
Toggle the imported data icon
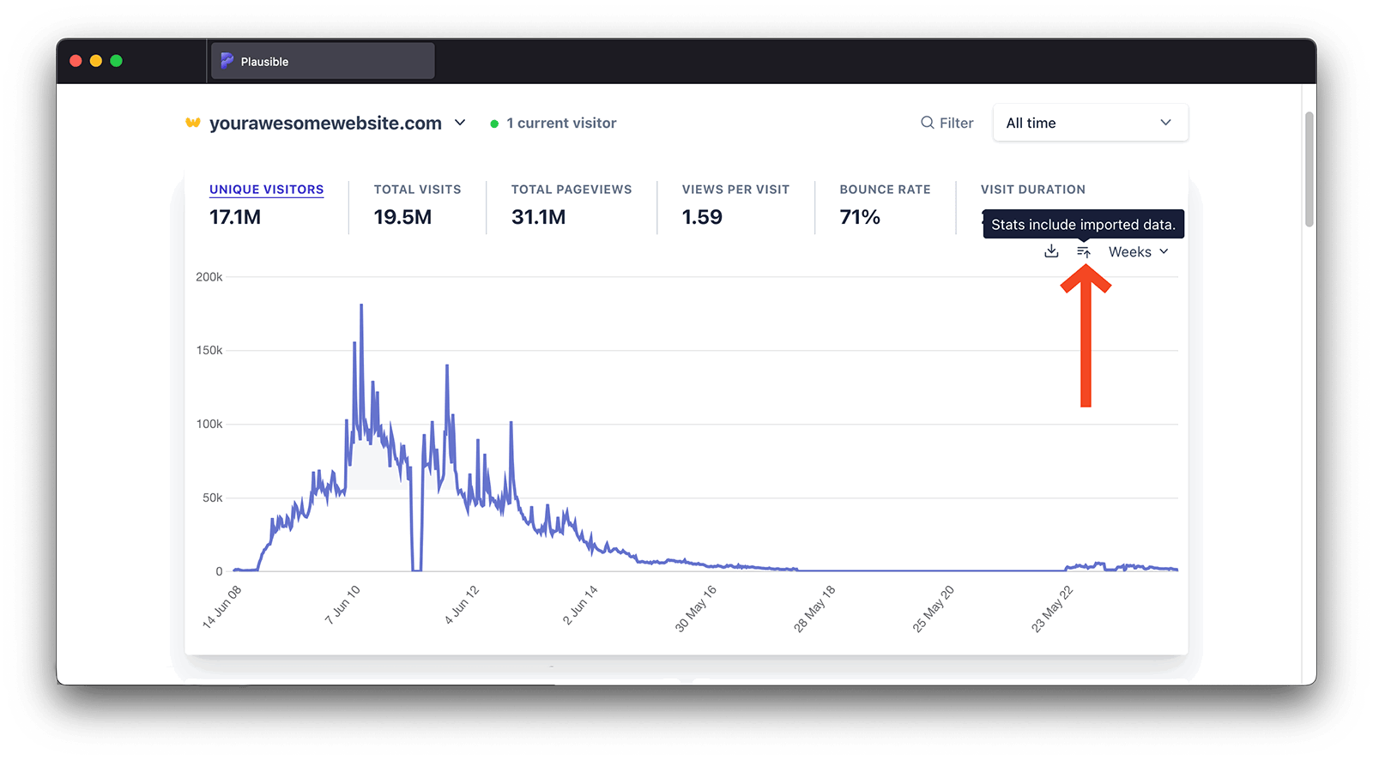tap(1084, 252)
